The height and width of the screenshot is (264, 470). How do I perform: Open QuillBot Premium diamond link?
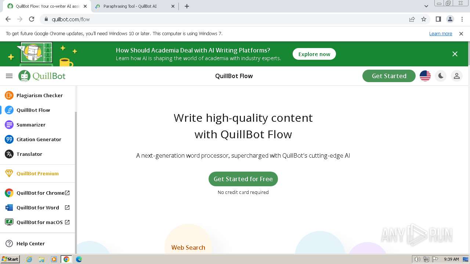tap(37, 173)
